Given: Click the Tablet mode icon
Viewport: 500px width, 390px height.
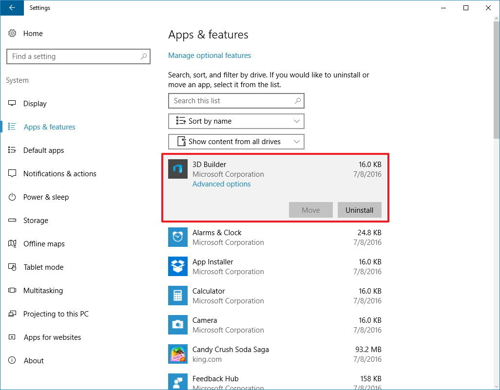Looking at the screenshot, I should (x=12, y=267).
